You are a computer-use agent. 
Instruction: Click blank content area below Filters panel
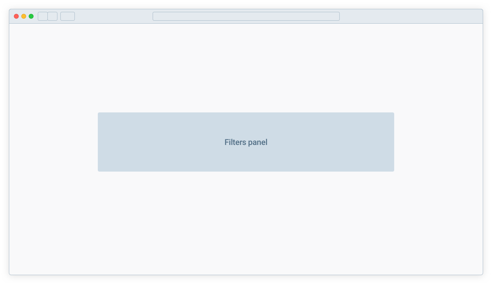click(x=246, y=223)
